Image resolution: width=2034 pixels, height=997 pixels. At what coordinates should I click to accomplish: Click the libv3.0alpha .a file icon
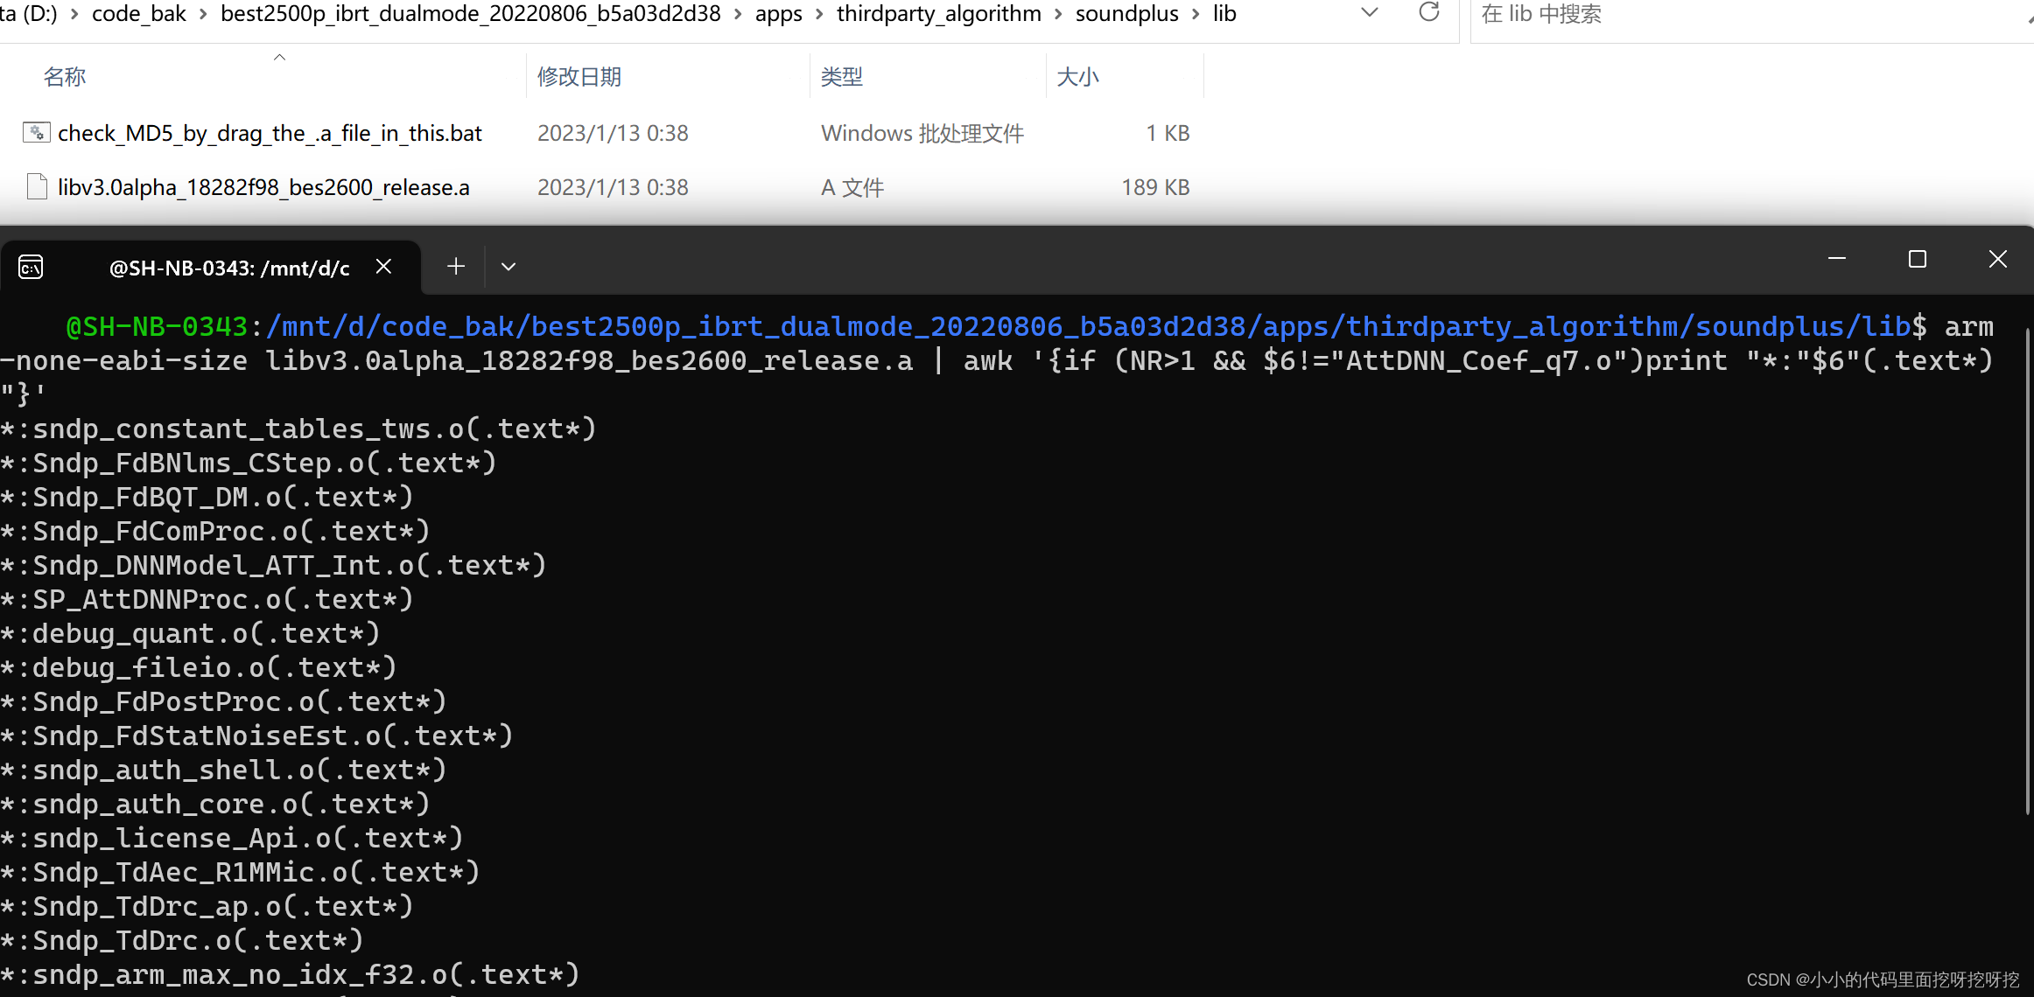click(37, 187)
